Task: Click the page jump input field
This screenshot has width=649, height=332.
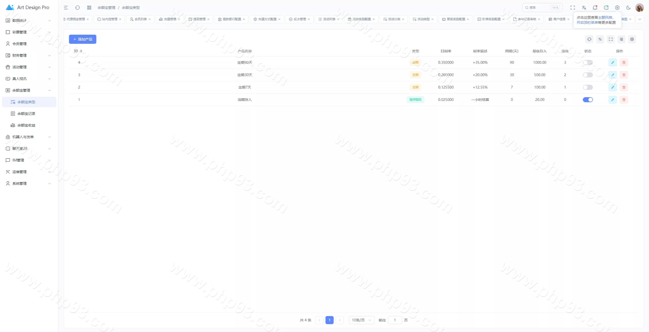Action: click(395, 320)
